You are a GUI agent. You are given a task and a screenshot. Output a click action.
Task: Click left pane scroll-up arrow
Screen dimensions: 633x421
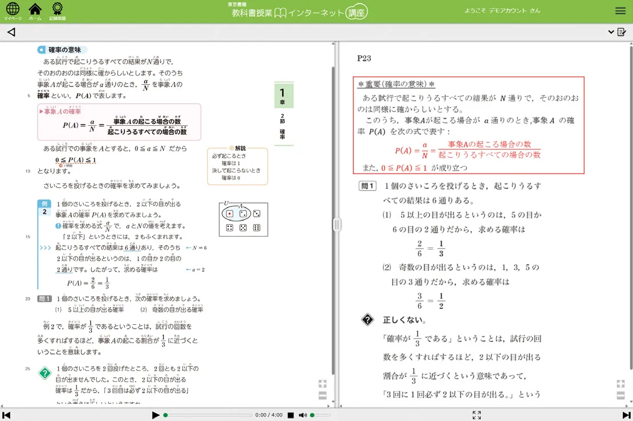(333, 44)
